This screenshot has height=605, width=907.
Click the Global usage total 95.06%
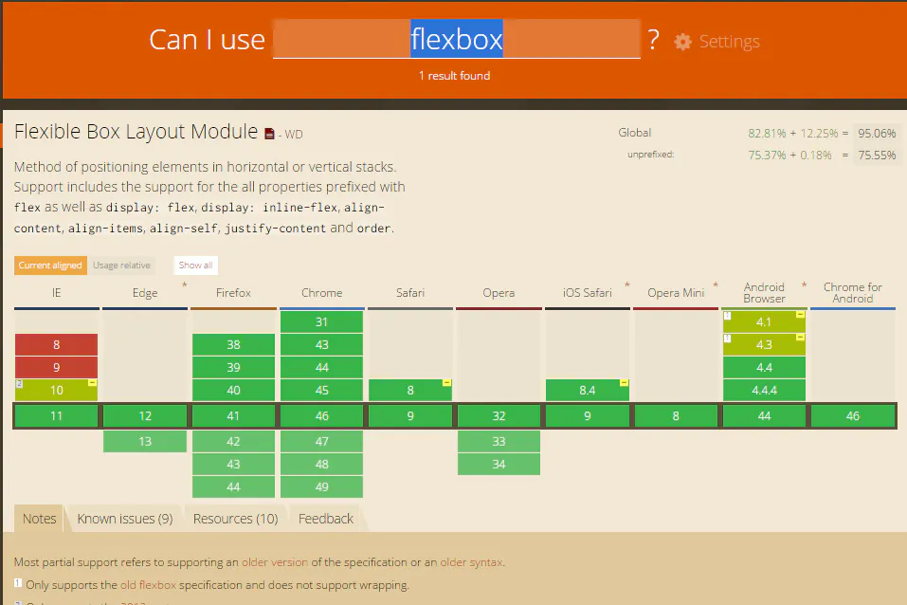coord(877,133)
